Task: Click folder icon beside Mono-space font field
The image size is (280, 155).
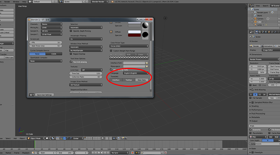Action: [x=147, y=66]
